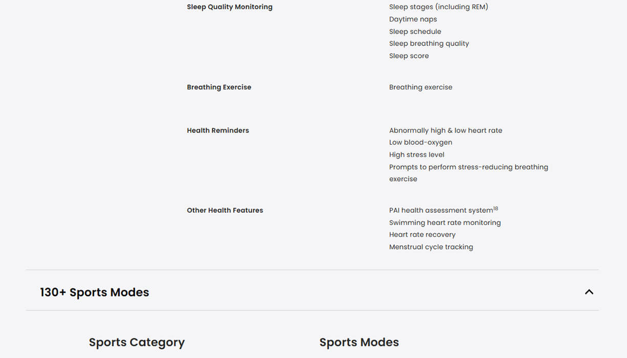Collapse the 130+ Sports Modes chevron arrow
This screenshot has width=627, height=358.
pos(589,292)
